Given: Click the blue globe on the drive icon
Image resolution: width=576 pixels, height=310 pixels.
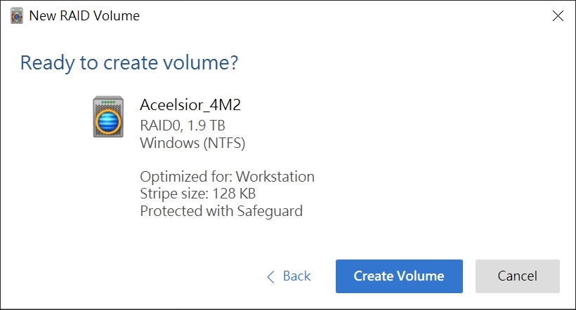Looking at the screenshot, I should [x=108, y=121].
